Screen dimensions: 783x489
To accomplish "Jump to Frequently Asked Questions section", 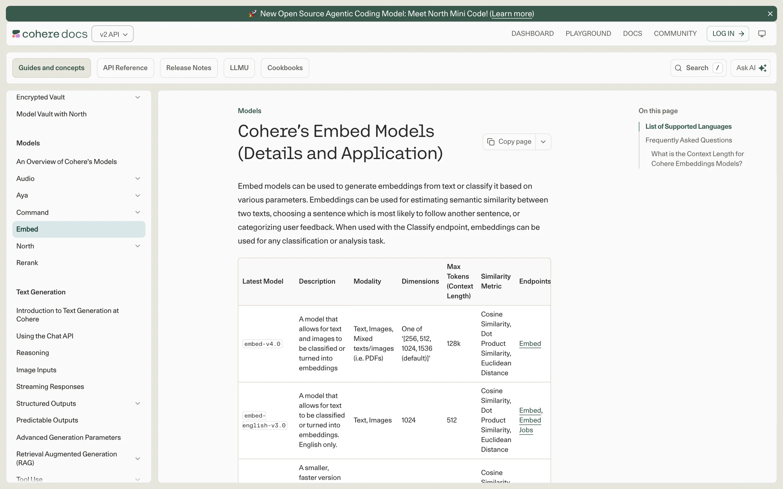I will 688,140.
